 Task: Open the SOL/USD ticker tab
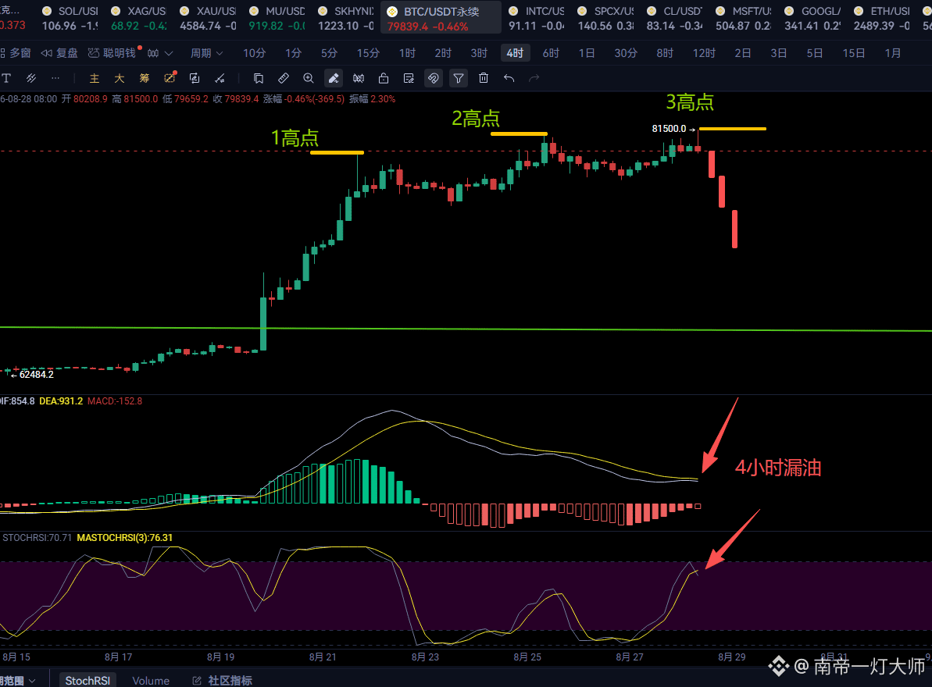(x=70, y=19)
